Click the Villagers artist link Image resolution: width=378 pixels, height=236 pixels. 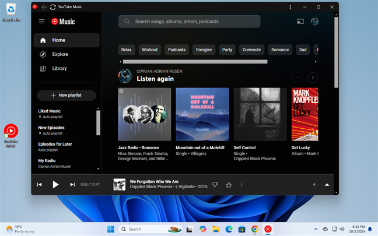click(198, 154)
